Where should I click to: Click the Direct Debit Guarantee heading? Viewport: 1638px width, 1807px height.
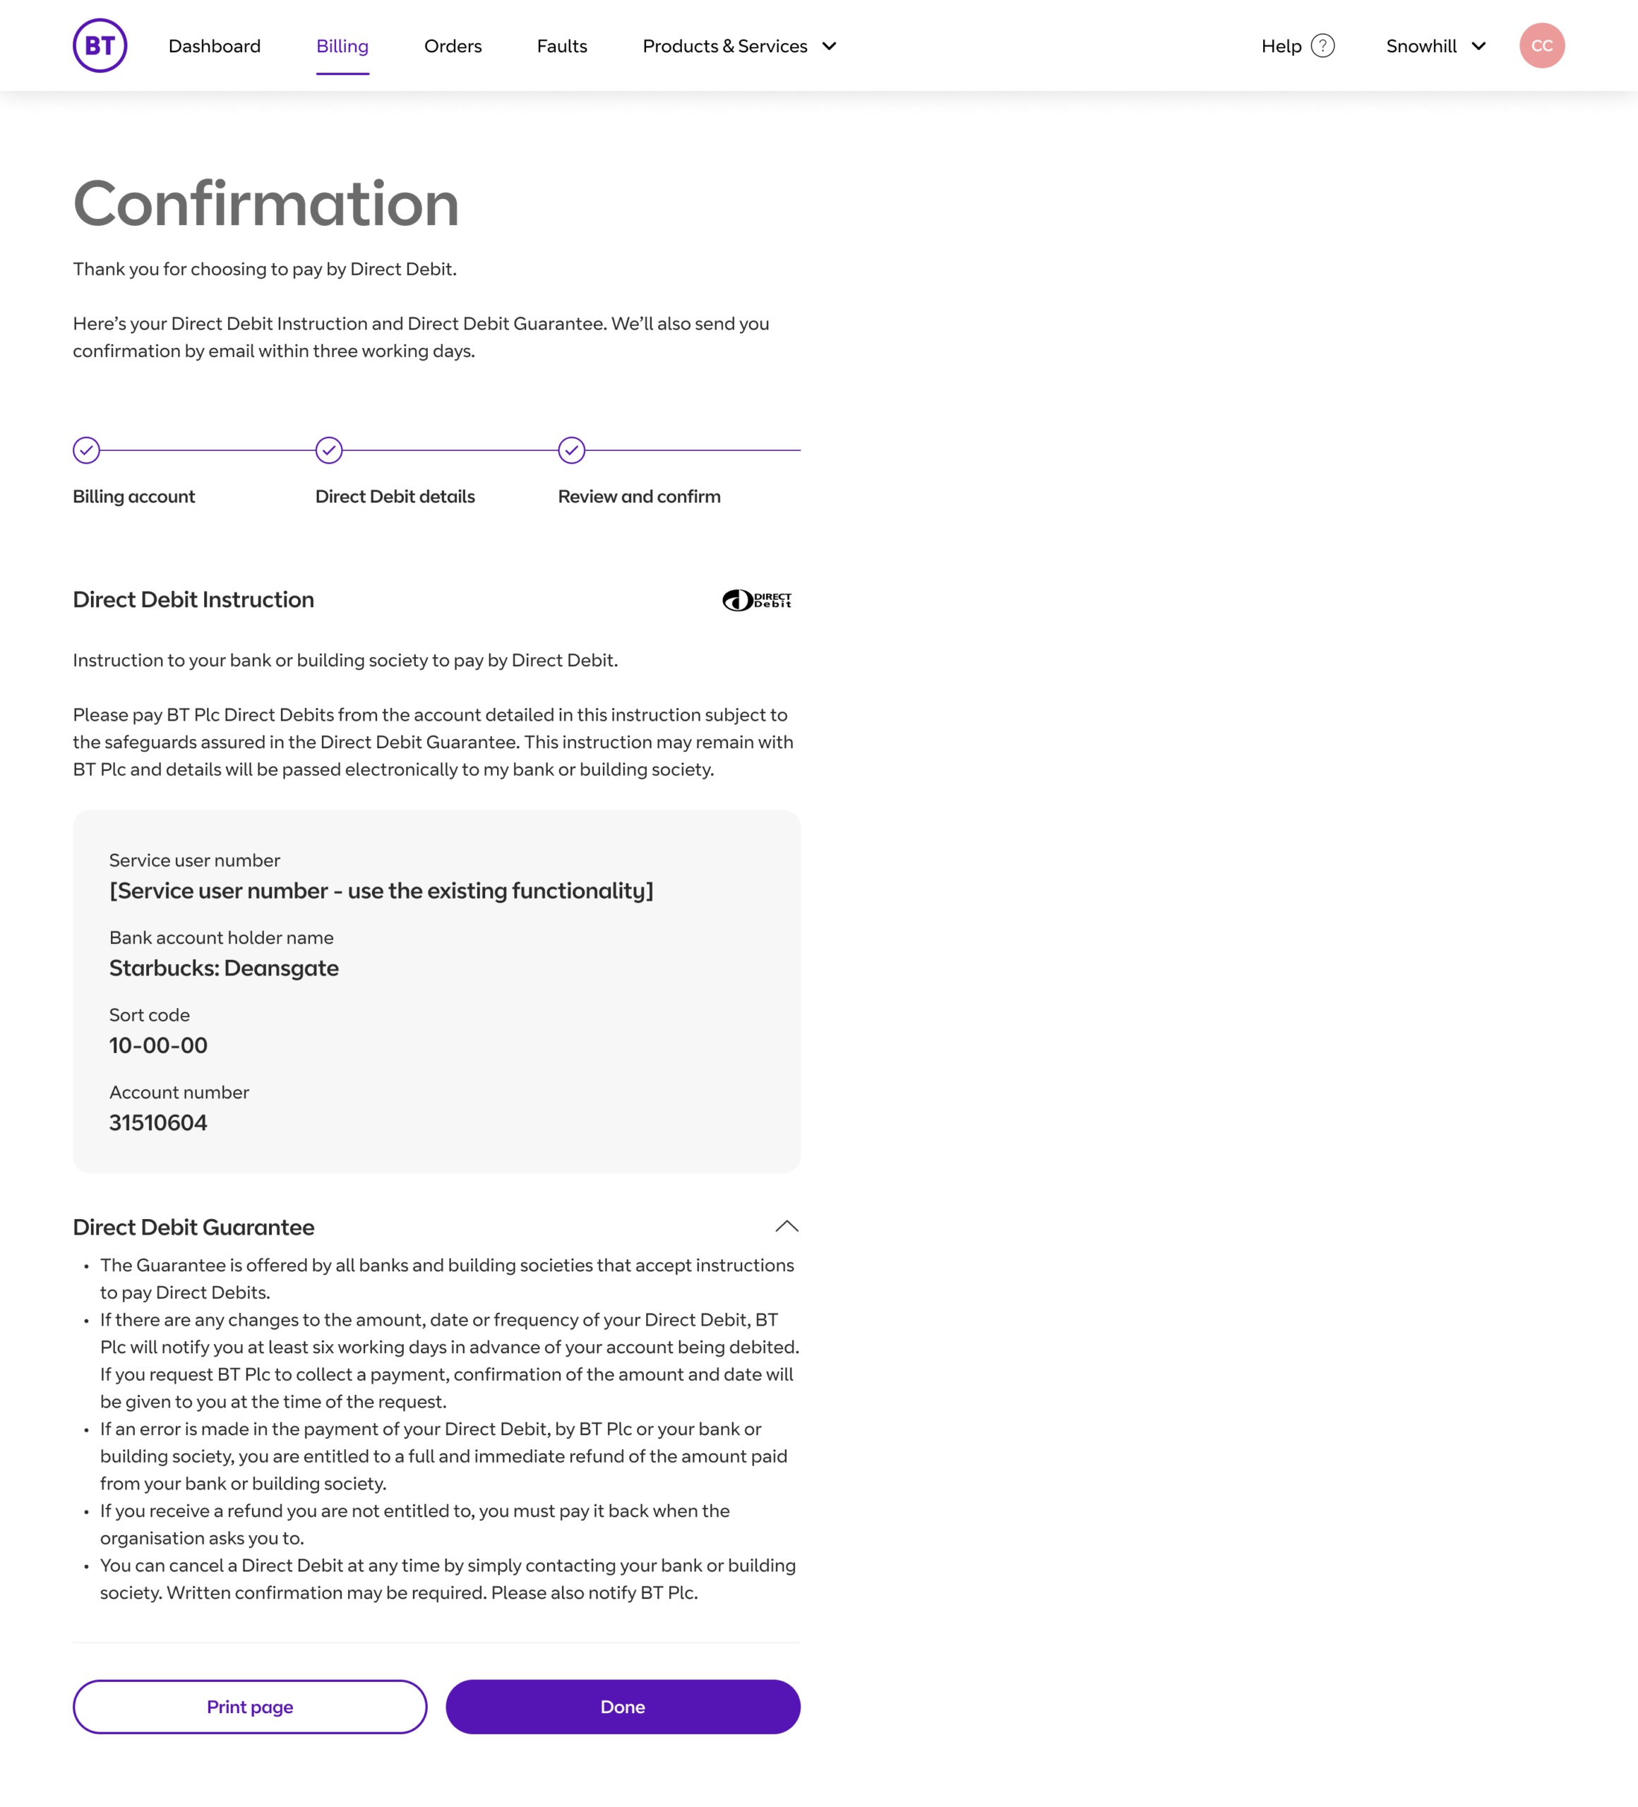[x=193, y=1227]
